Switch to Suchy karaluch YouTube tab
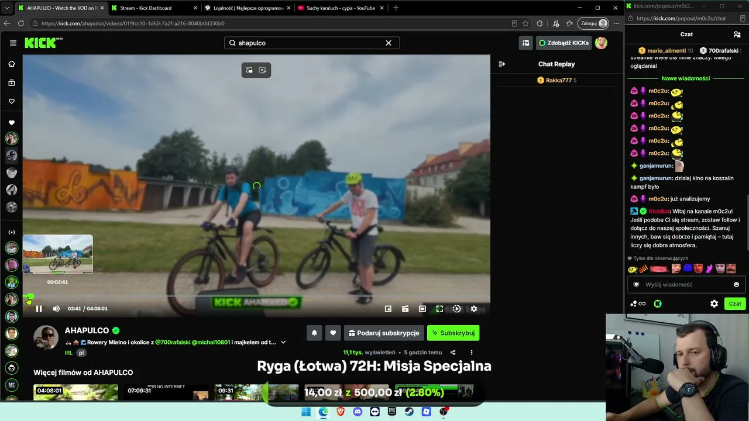 point(341,8)
